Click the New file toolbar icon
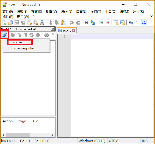Screen dimensions: 155x144 pyautogui.click(x=4, y=23)
